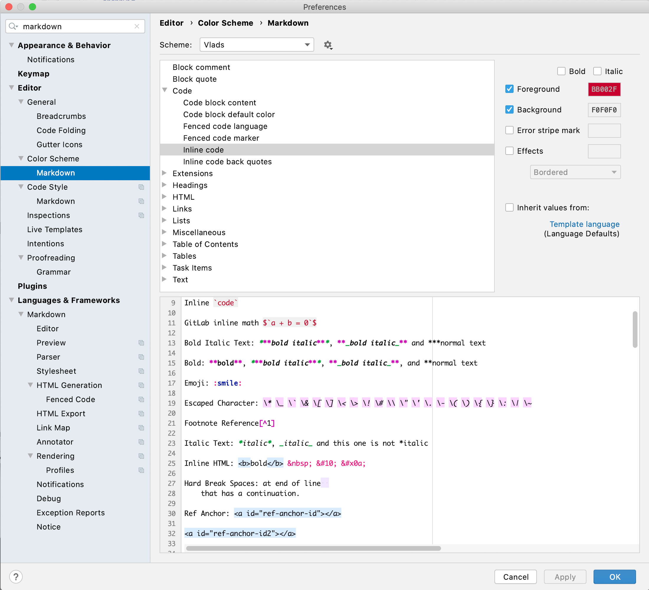Open Live Templates settings page
This screenshot has width=649, height=590.
[55, 230]
